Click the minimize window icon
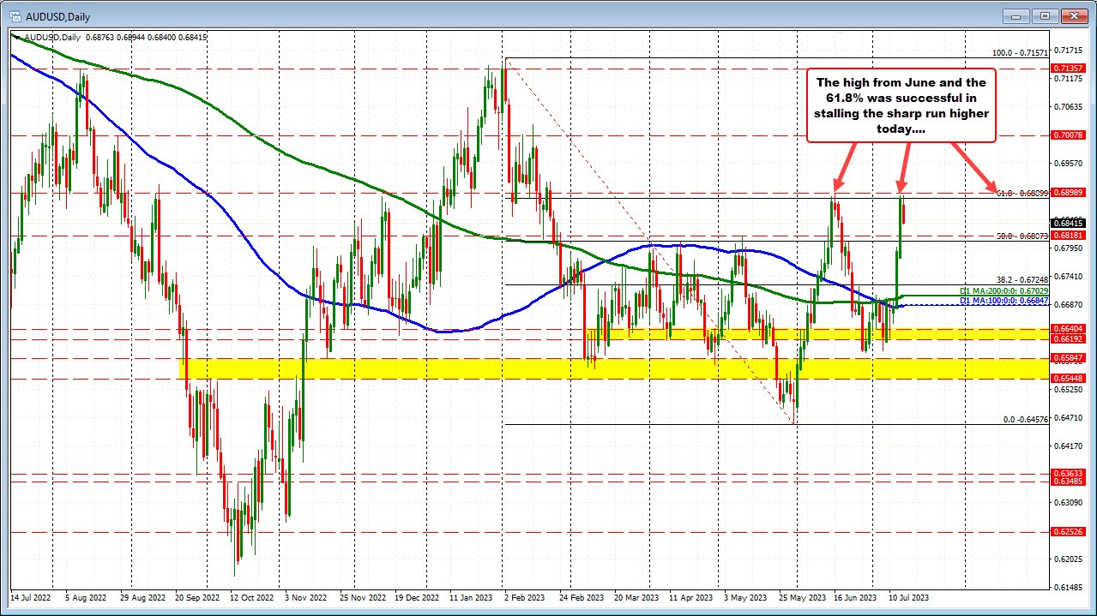 click(x=1015, y=15)
